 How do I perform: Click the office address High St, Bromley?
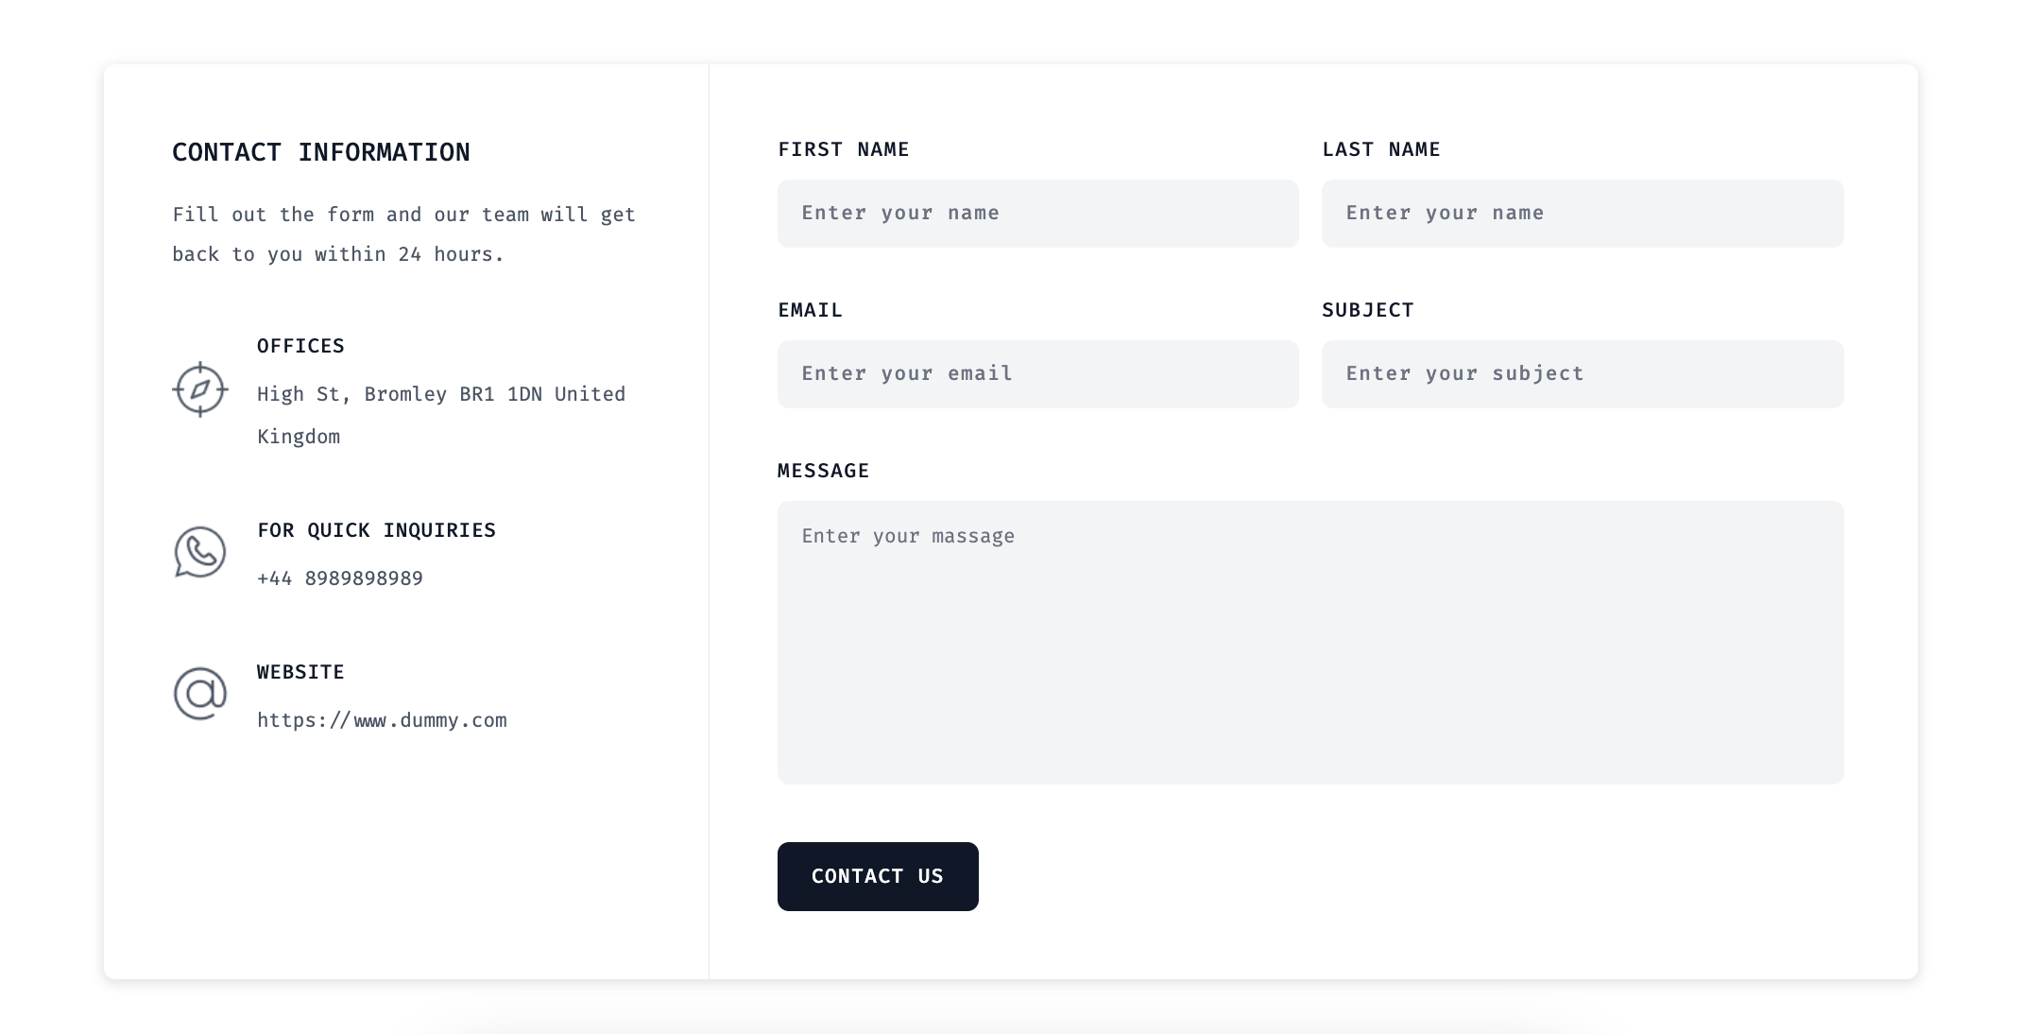click(x=441, y=415)
